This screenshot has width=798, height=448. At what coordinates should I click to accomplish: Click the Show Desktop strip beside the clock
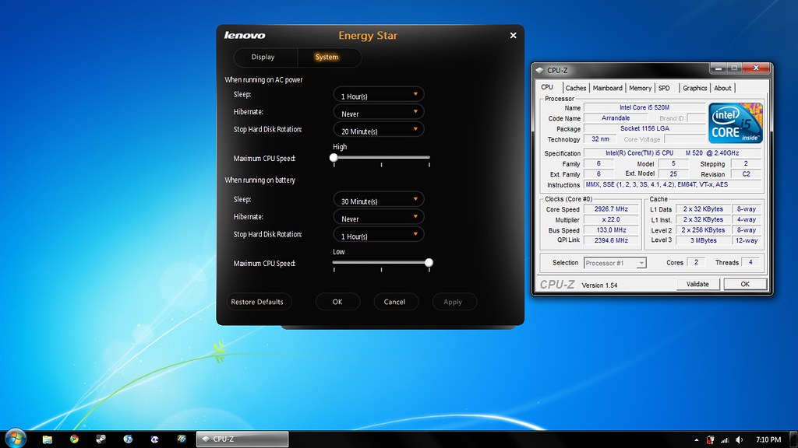point(793,439)
